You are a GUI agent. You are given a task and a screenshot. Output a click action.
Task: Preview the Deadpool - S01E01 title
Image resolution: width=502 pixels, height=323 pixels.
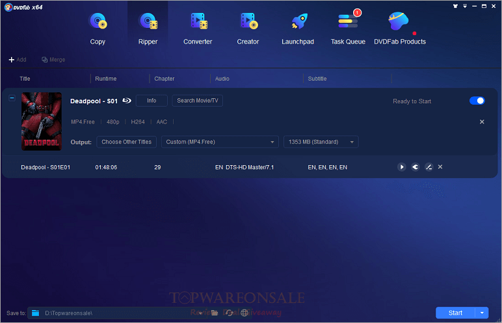[x=401, y=167]
